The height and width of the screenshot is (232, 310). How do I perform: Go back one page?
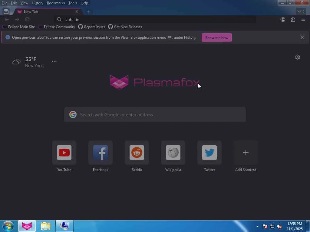coord(7,19)
